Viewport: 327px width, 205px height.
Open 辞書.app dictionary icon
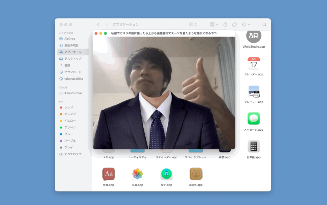(x=108, y=174)
